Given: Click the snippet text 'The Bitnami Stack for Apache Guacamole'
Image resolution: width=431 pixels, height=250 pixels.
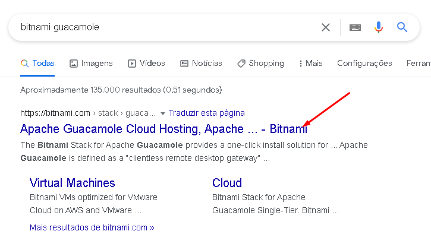Looking at the screenshot, I should [x=102, y=145].
